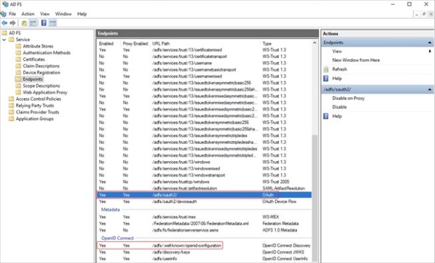Click the Forward arrow toolbar icon
This screenshot has width=435, height=263.
click(13, 23)
